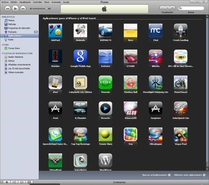Toggle repeat playback button
209x185 pixels.
[x=22, y=182]
